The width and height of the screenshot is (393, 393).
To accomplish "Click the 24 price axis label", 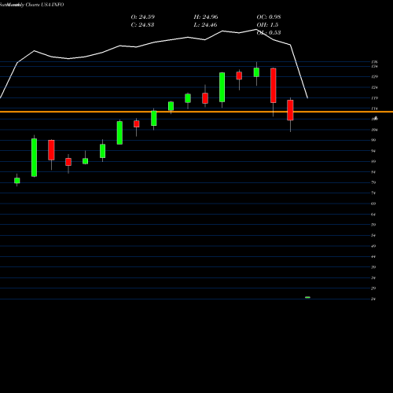I will coord(373,299).
